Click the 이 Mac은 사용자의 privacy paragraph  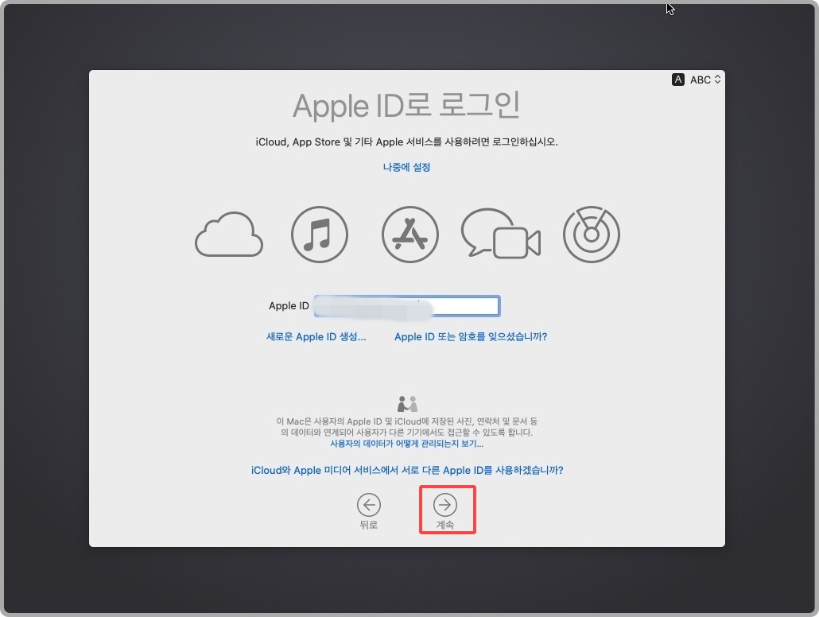coord(406,427)
